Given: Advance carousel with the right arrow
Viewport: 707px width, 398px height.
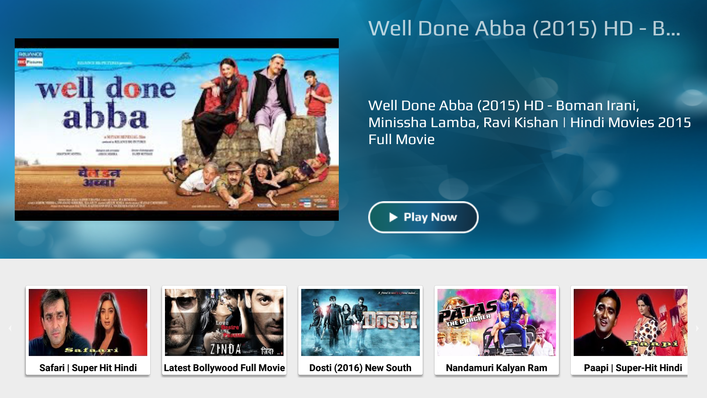Looking at the screenshot, I should click(x=697, y=328).
